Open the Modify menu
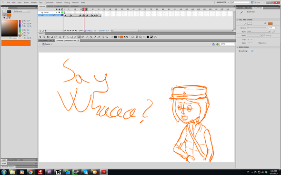 [34, 2]
